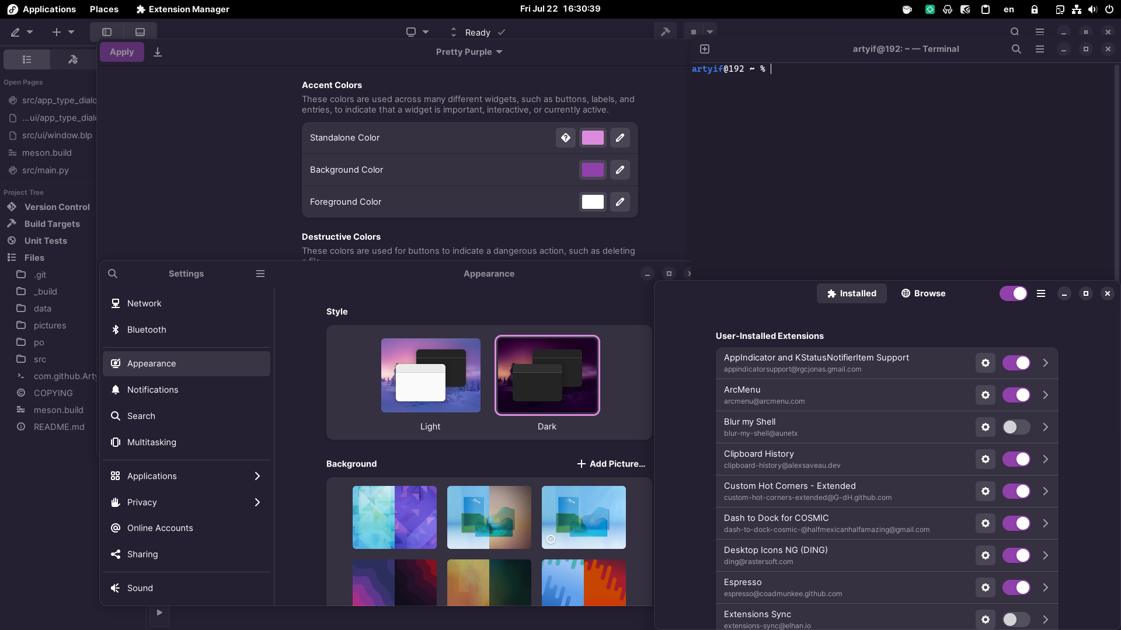This screenshot has height=630, width=1121.
Task: Enable the Blur my Shell extension
Action: pyautogui.click(x=1016, y=427)
